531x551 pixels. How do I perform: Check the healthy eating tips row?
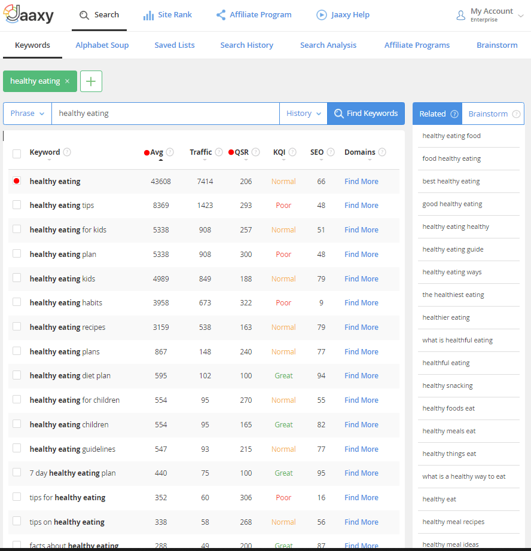pyautogui.click(x=17, y=205)
